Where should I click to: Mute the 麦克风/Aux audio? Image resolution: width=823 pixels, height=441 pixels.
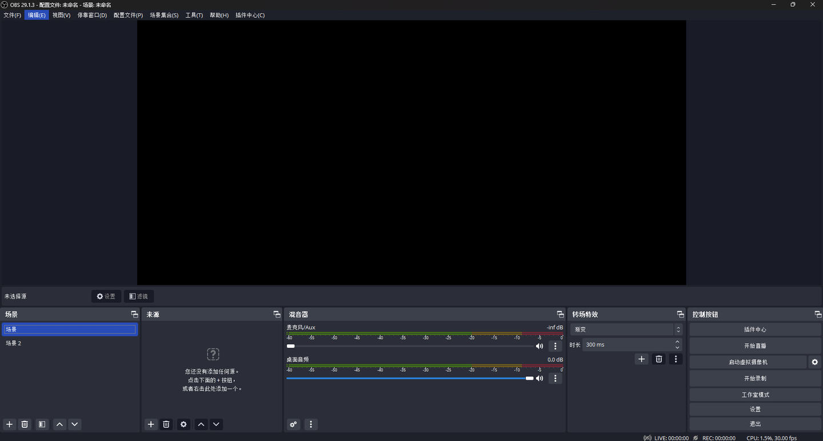pos(539,346)
